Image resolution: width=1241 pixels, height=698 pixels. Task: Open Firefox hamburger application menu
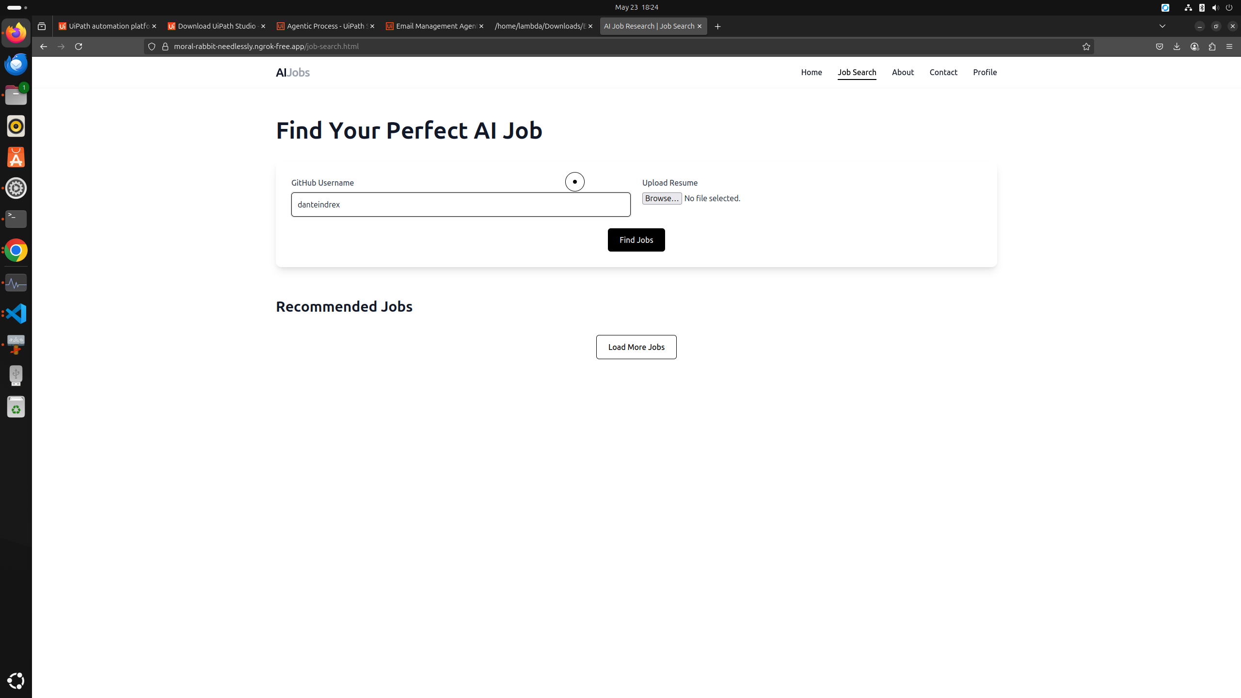(1229, 47)
